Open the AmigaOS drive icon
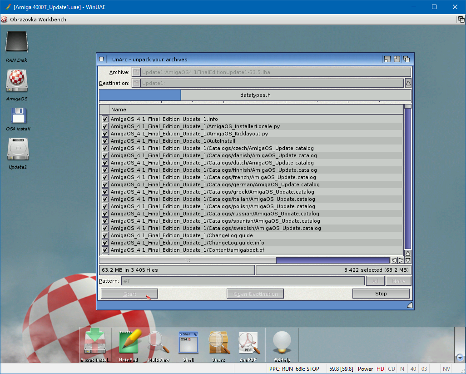This screenshot has height=374, width=466. click(17, 81)
